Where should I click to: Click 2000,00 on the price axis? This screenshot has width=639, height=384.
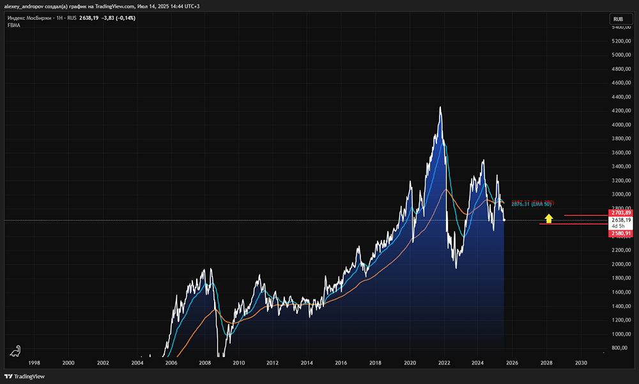click(x=621, y=264)
